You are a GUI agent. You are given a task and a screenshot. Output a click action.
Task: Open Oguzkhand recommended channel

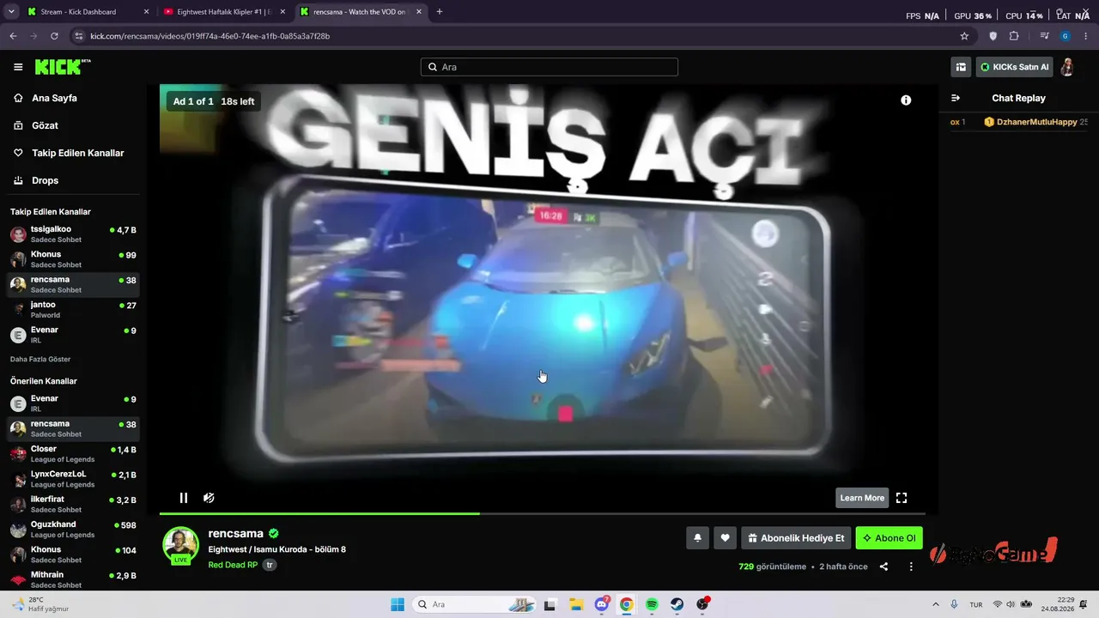tap(73, 530)
